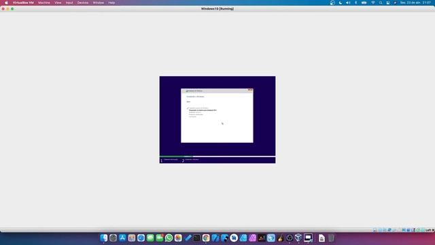This screenshot has height=245, width=435.
Task: Open Trash in the dock
Action: [331, 238]
